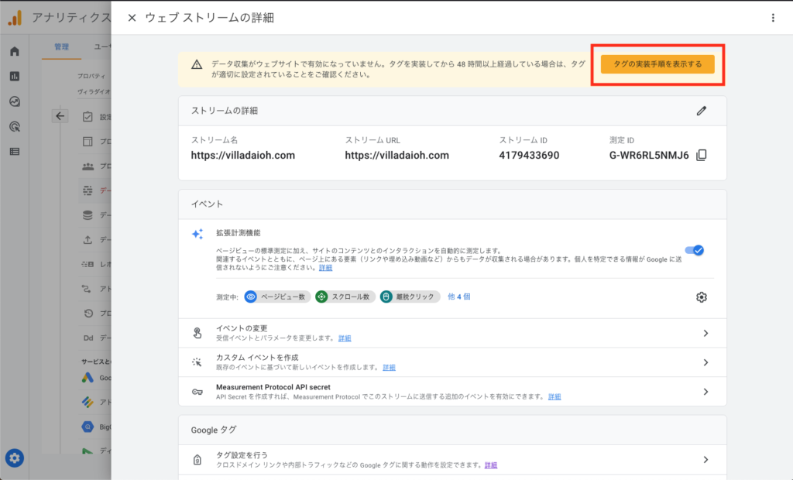Open the Advertising icon in sidebar
Viewport: 793px width, 480px height.
tap(15, 126)
